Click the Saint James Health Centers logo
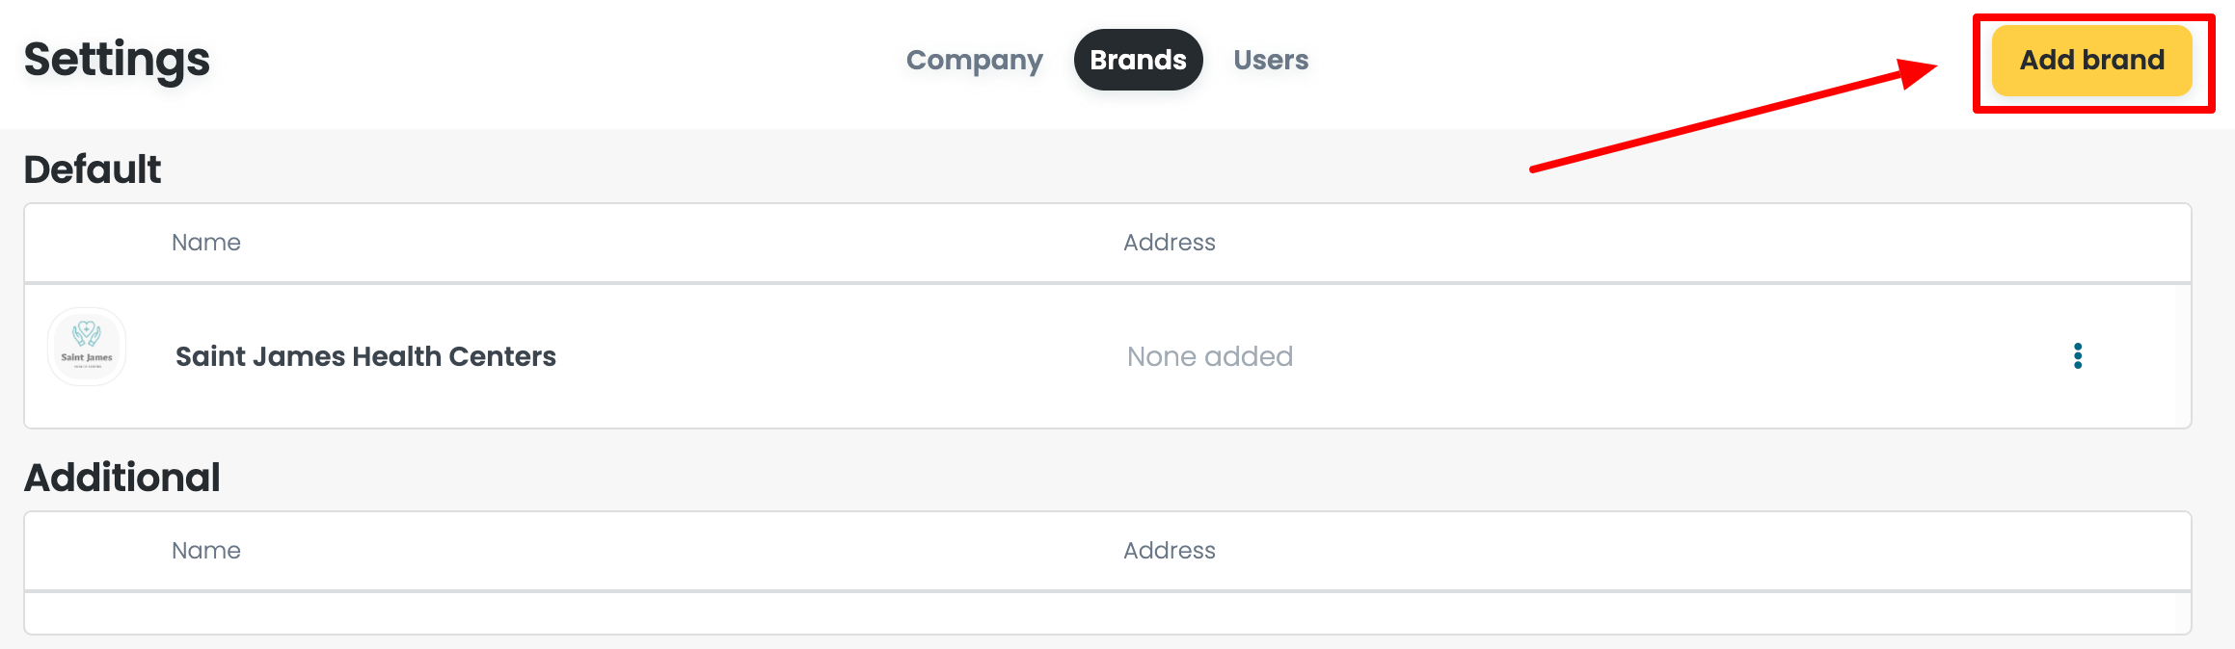Viewport: 2235px width, 649px height. click(x=86, y=347)
